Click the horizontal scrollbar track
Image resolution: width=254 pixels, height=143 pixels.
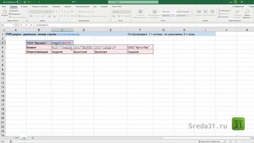pyautogui.click(x=206, y=138)
